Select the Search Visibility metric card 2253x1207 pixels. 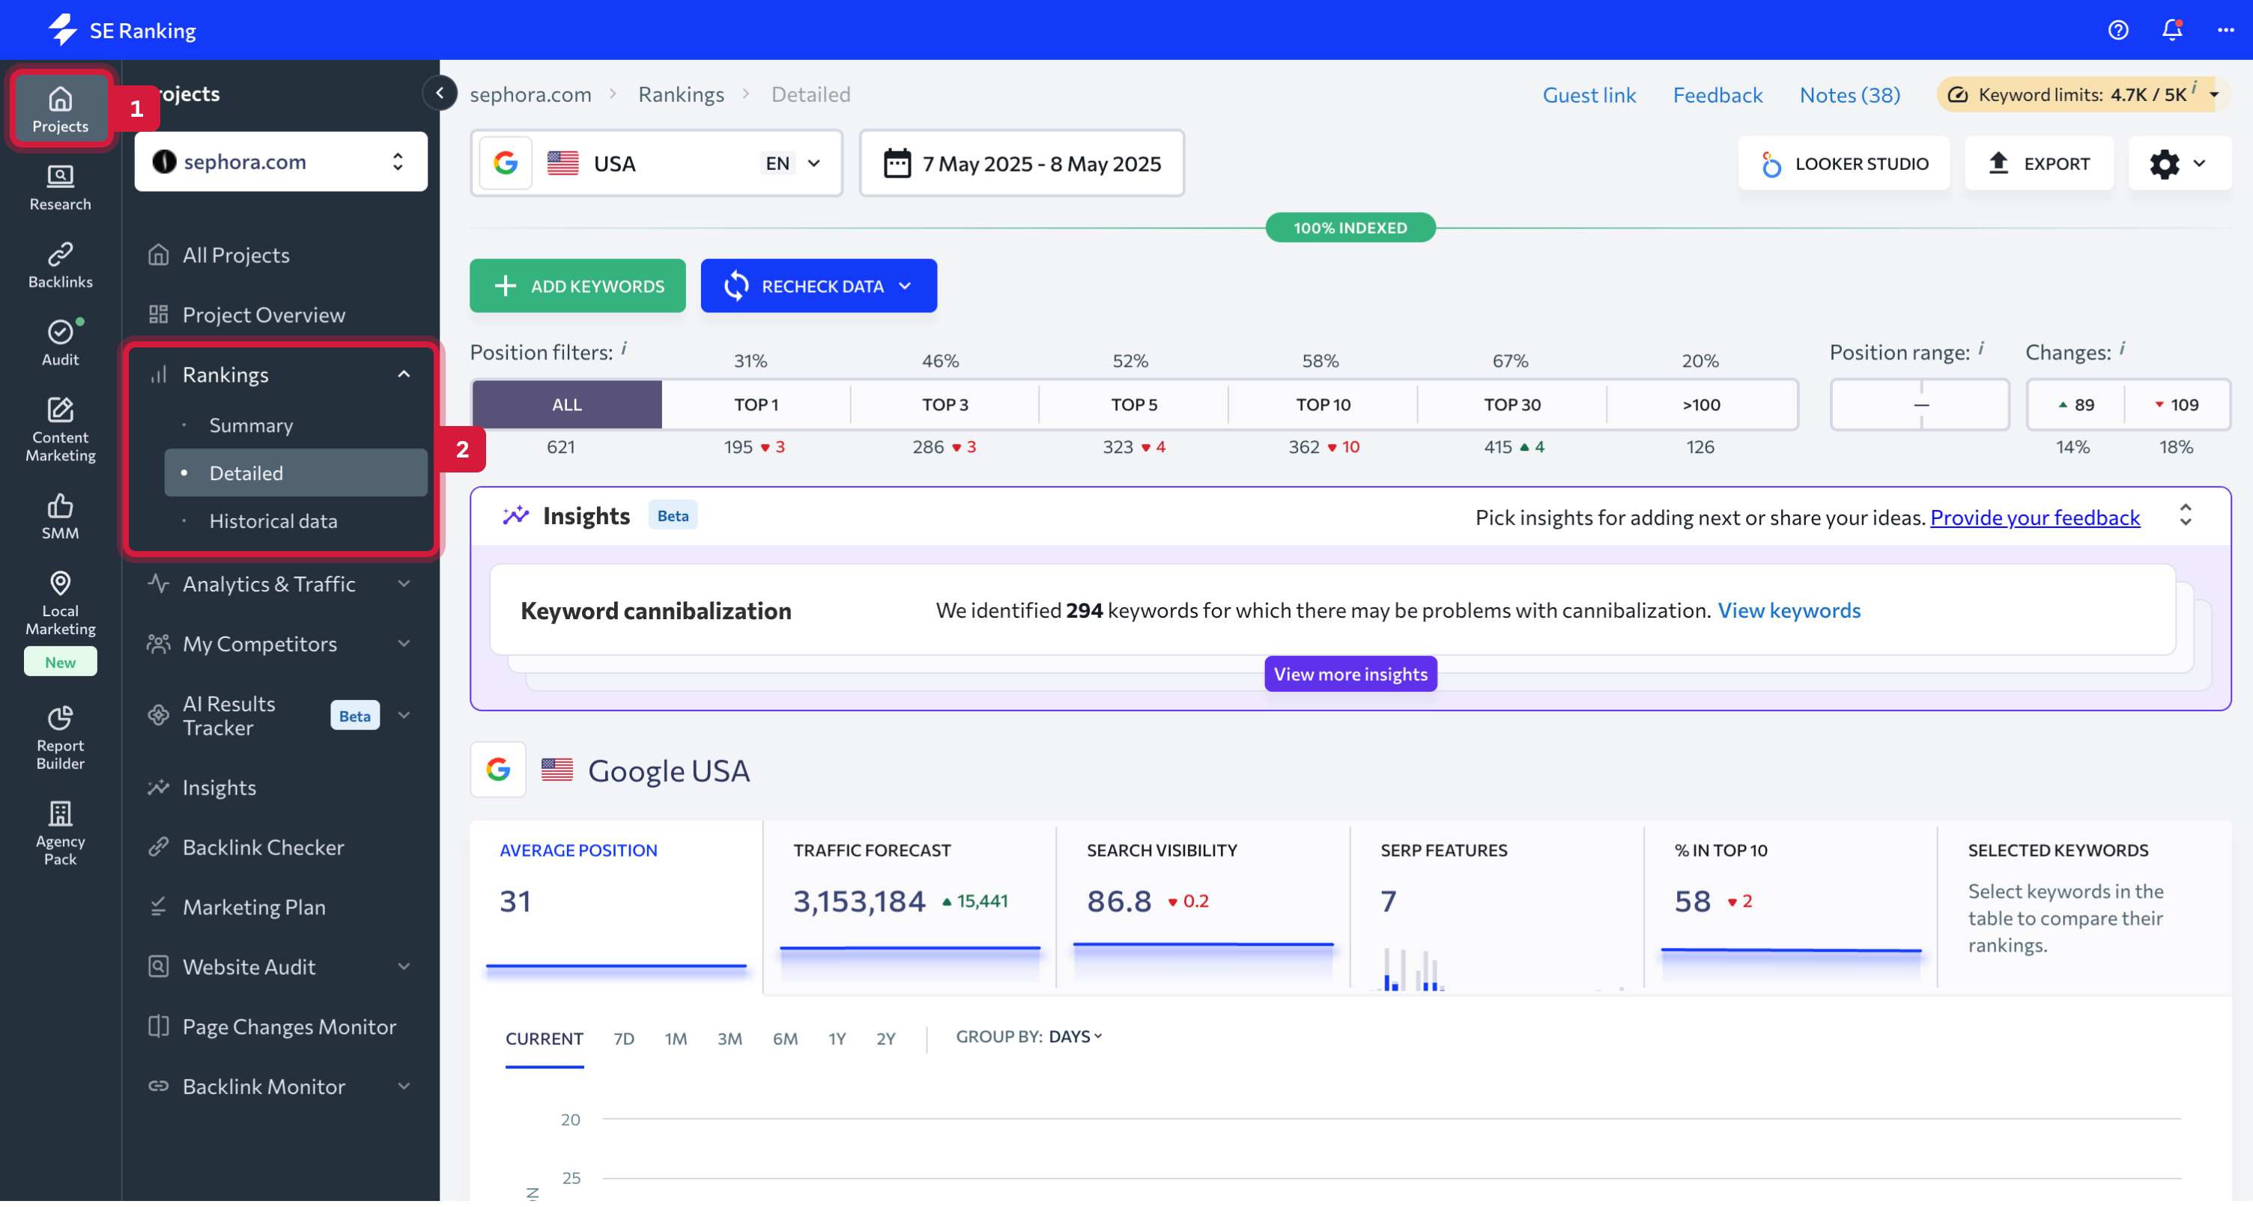pos(1203,908)
